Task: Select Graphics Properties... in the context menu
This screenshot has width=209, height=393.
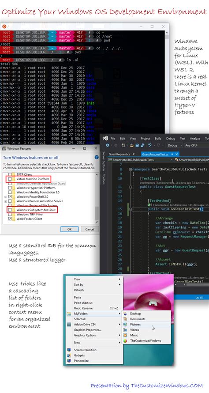Action: (x=88, y=330)
